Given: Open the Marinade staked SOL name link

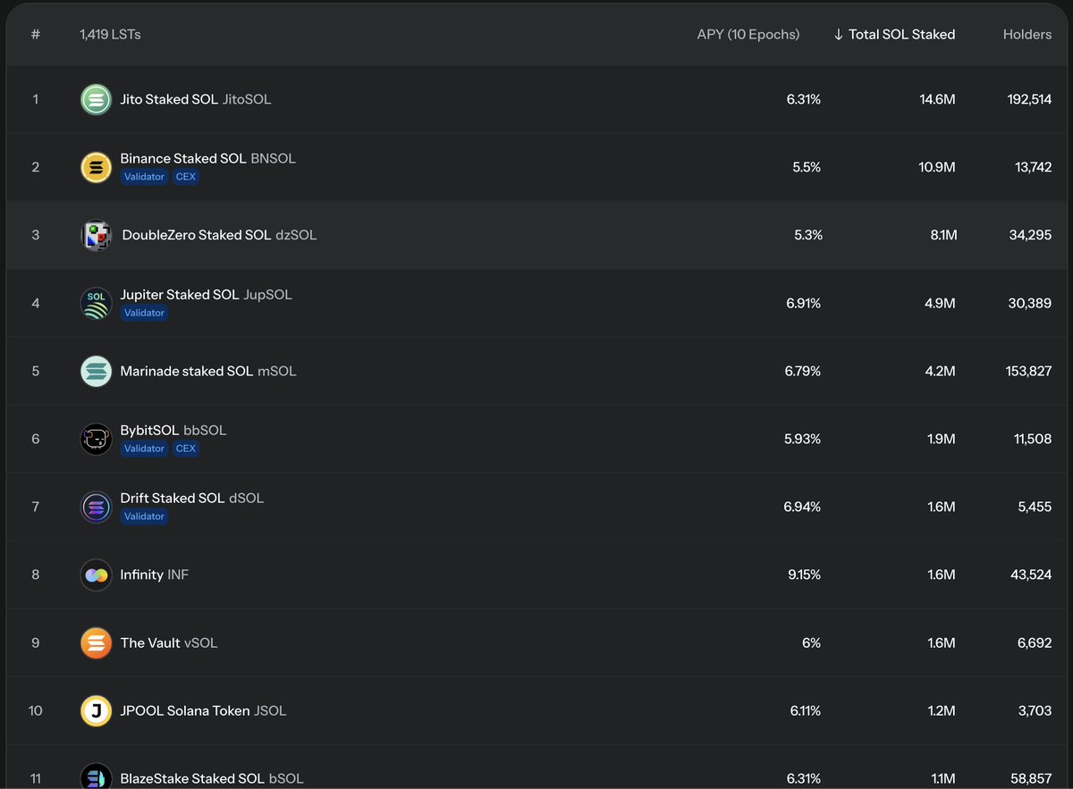Looking at the screenshot, I should pyautogui.click(x=208, y=371).
